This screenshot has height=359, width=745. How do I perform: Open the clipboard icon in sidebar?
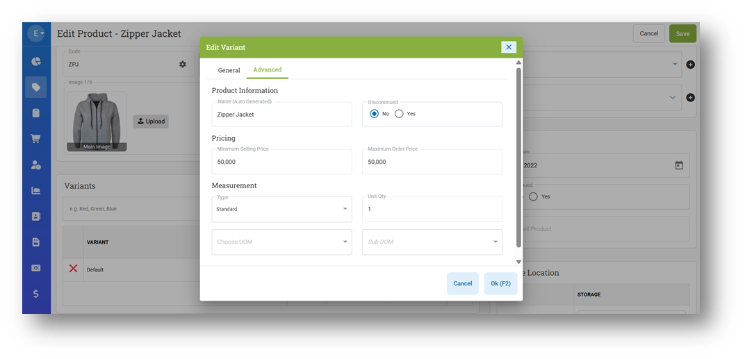pyautogui.click(x=35, y=113)
